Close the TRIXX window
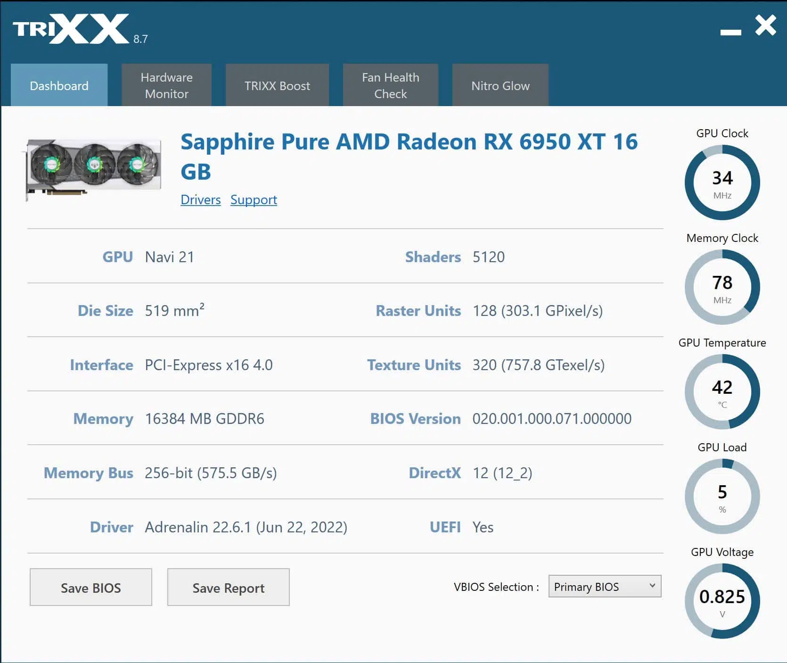 pyautogui.click(x=765, y=25)
